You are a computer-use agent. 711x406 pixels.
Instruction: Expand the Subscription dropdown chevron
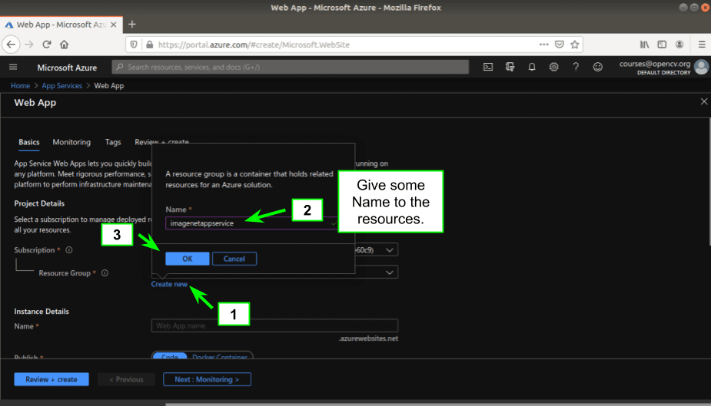tap(390, 250)
